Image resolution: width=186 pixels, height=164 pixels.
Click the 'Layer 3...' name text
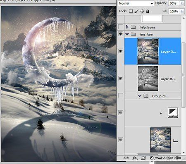click(x=168, y=52)
